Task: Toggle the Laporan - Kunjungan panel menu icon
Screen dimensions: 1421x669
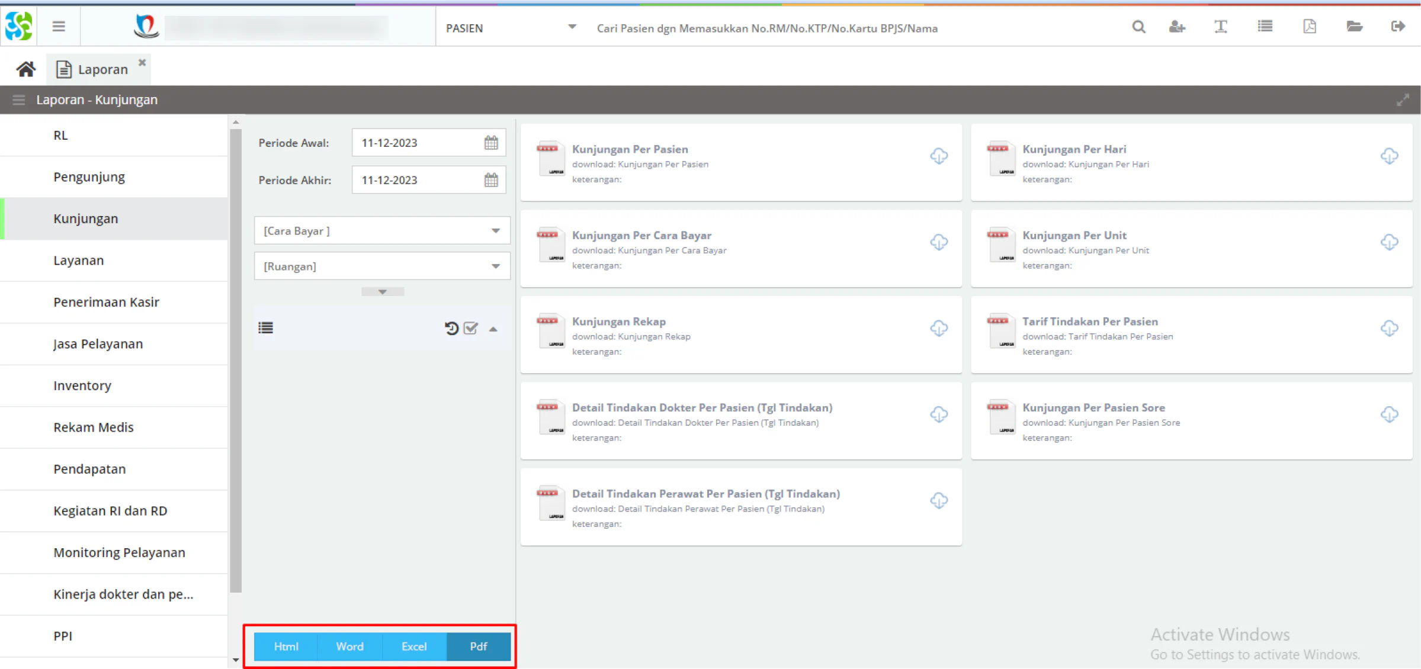Action: [x=18, y=99]
